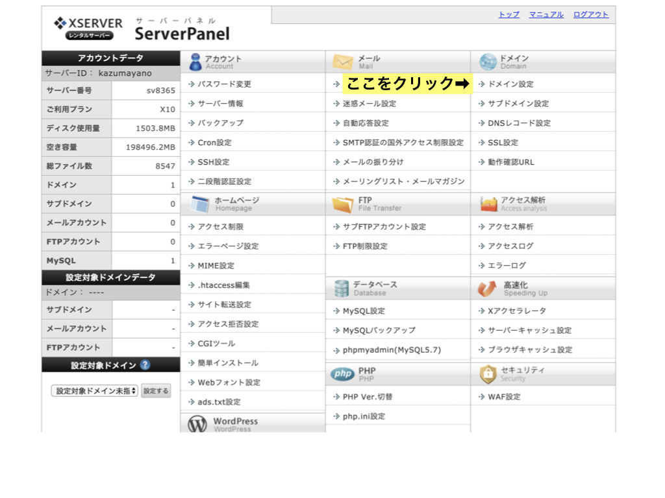Click the FTP folder icon
This screenshot has width=665, height=498.
343,204
